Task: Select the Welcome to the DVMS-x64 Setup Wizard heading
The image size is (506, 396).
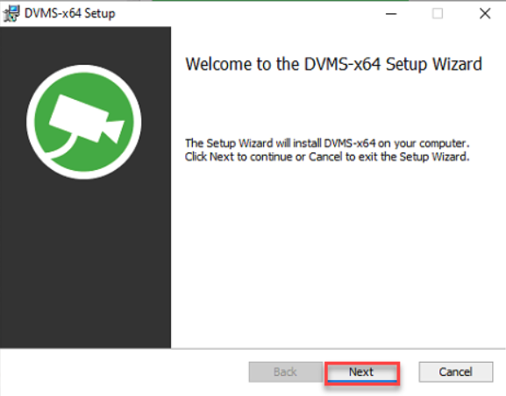Action: pyautogui.click(x=333, y=64)
